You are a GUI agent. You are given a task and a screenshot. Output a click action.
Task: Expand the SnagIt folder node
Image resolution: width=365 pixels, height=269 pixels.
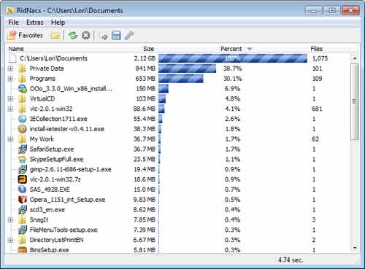click(x=10, y=220)
